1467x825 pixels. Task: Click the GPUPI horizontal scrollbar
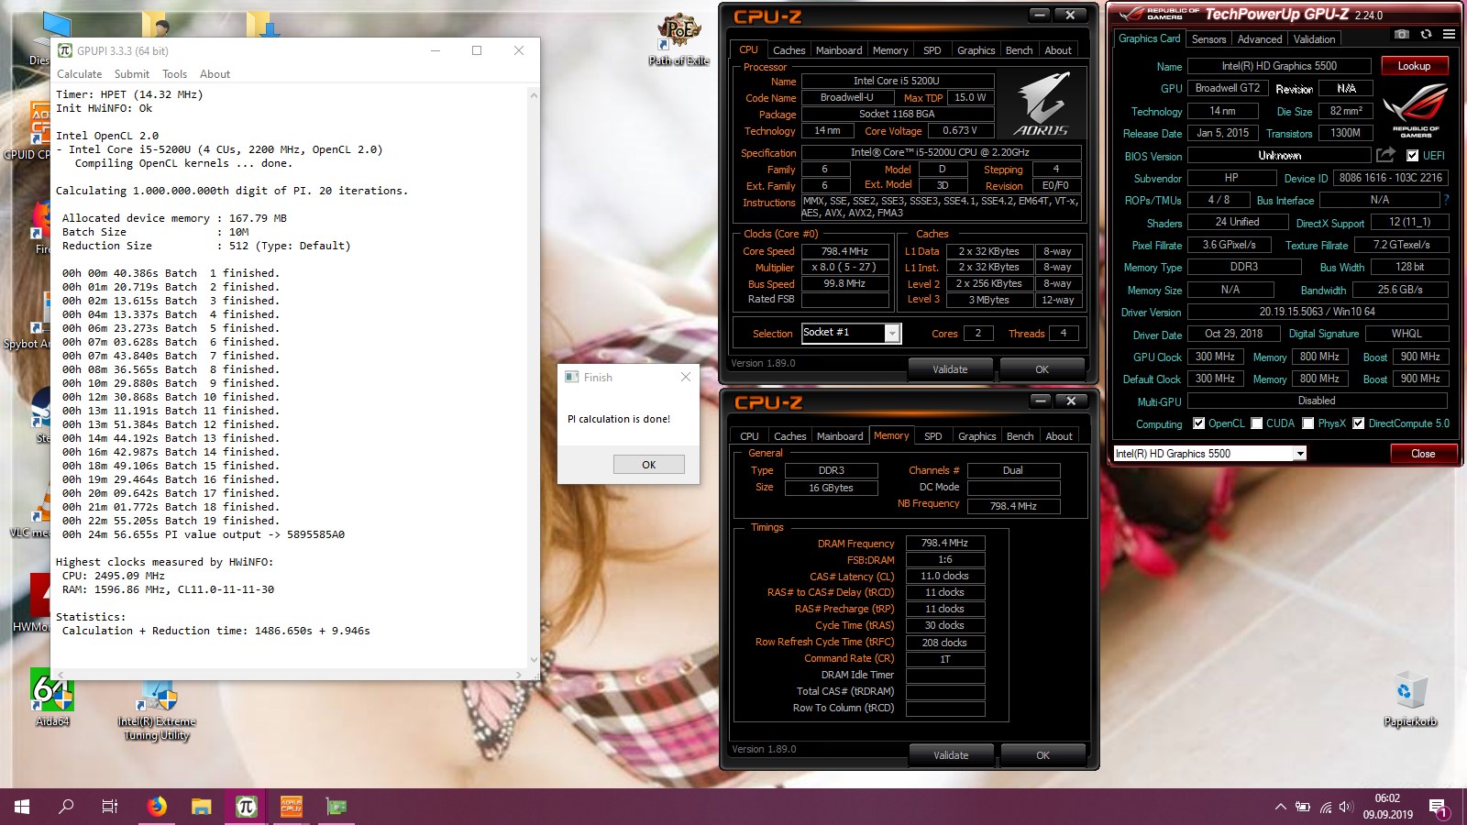(289, 674)
